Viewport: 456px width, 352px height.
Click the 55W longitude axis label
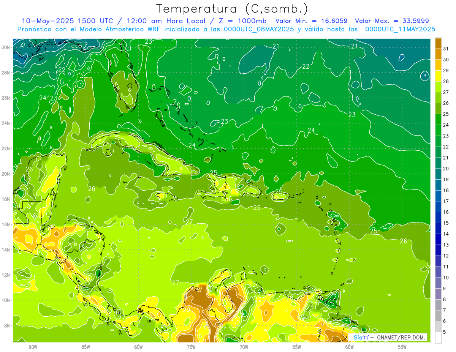[402, 347]
